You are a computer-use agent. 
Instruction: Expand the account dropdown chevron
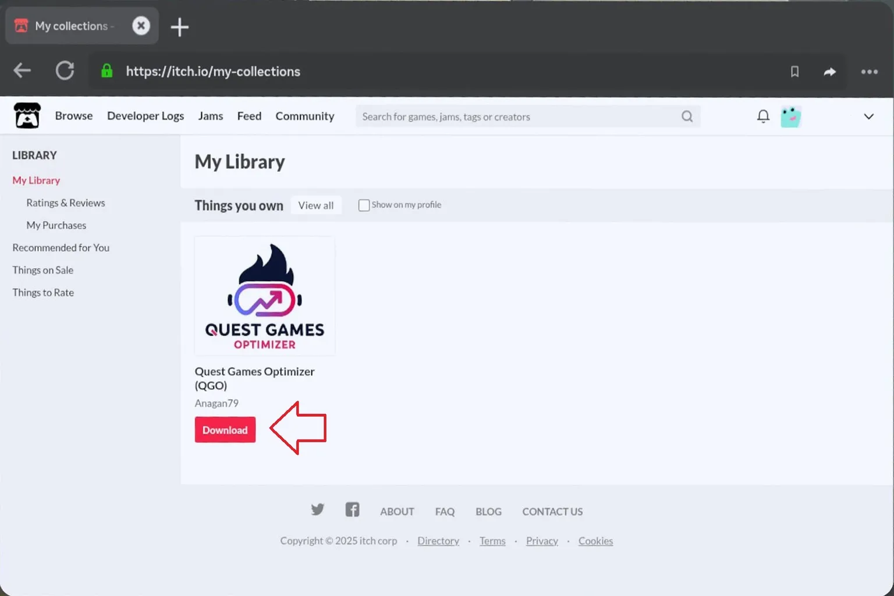click(868, 116)
